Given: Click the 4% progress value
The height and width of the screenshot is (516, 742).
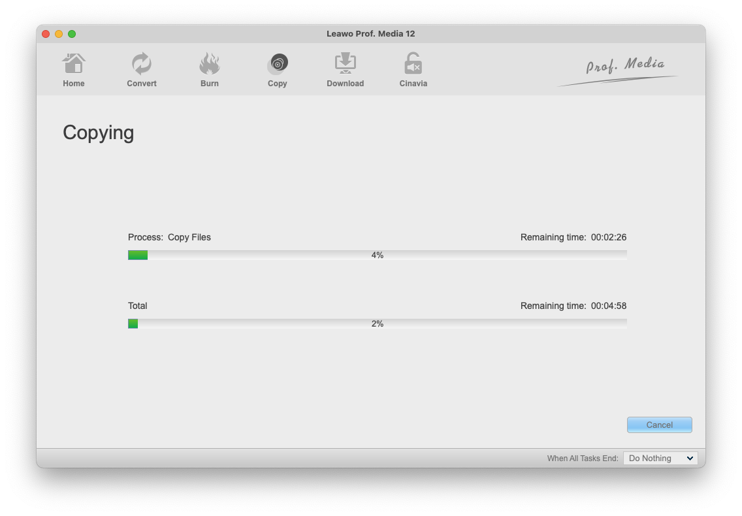Looking at the screenshot, I should click(377, 255).
